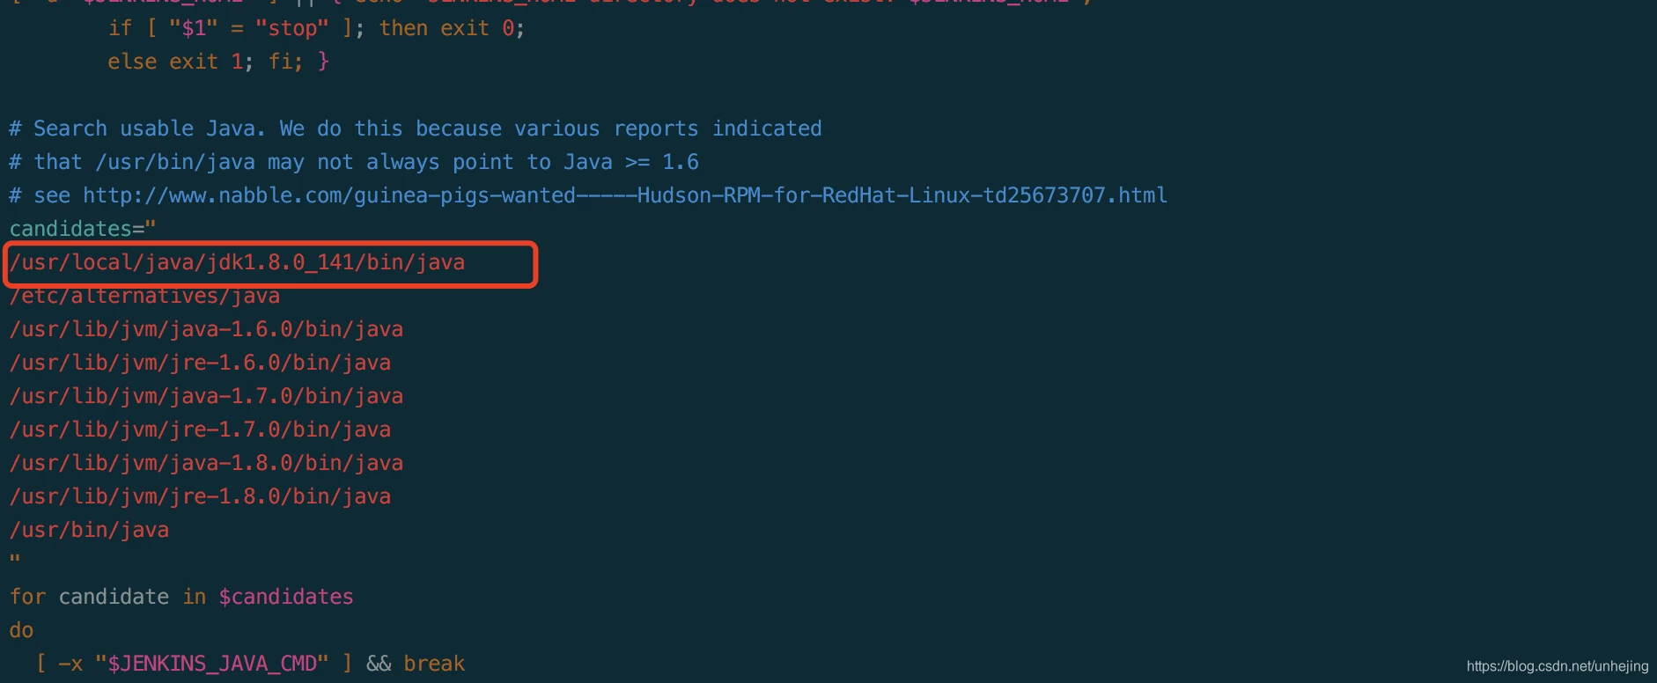Click the "stop" string in the if statement
The height and width of the screenshot is (683, 1657).
(291, 28)
